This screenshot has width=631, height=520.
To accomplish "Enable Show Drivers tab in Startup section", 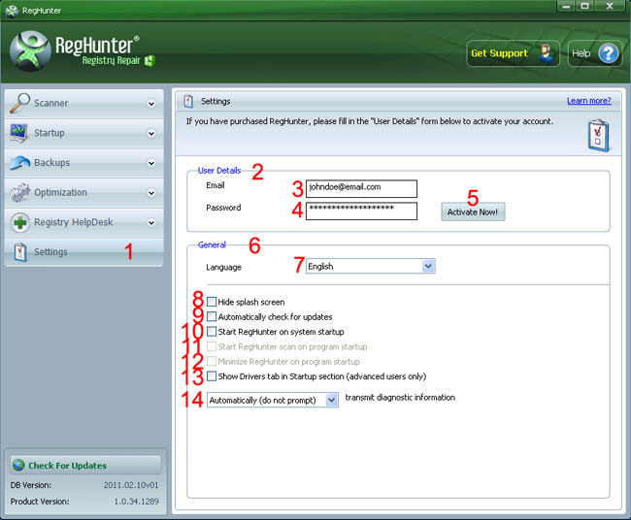I will tap(212, 376).
